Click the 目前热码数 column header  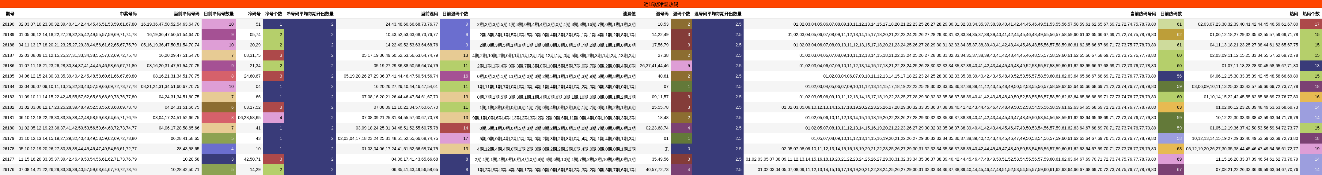tap(1171, 14)
